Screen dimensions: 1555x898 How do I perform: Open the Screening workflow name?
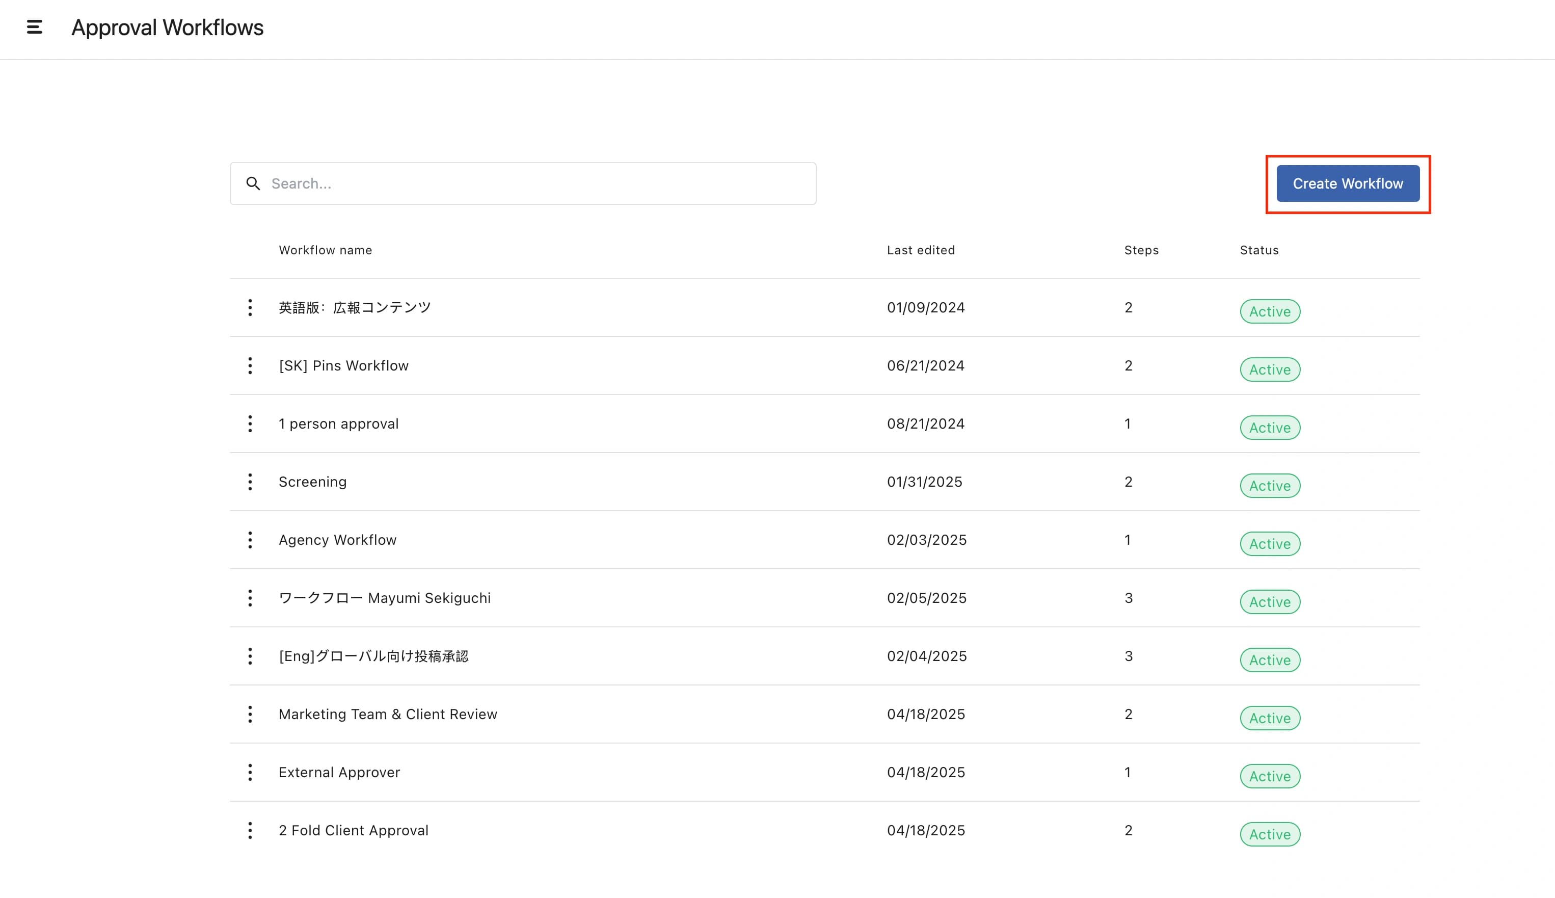tap(313, 482)
